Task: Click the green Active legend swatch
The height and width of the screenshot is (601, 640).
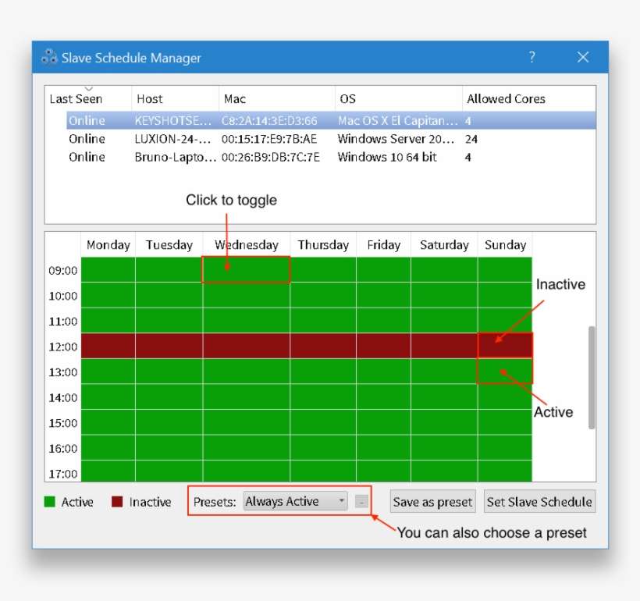Action: 51,502
